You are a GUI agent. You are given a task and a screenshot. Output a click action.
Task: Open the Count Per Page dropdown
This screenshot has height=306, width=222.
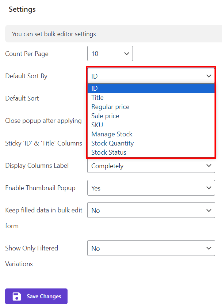[110, 53]
